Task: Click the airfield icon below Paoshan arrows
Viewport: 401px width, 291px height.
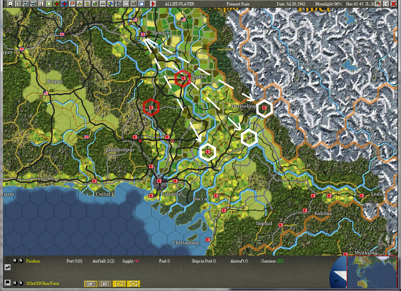Action: pyautogui.click(x=8, y=267)
